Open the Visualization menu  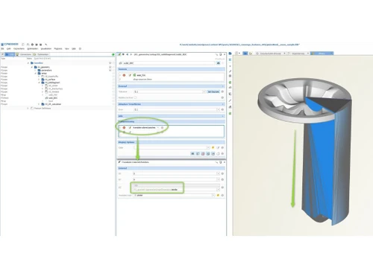coord(46,48)
